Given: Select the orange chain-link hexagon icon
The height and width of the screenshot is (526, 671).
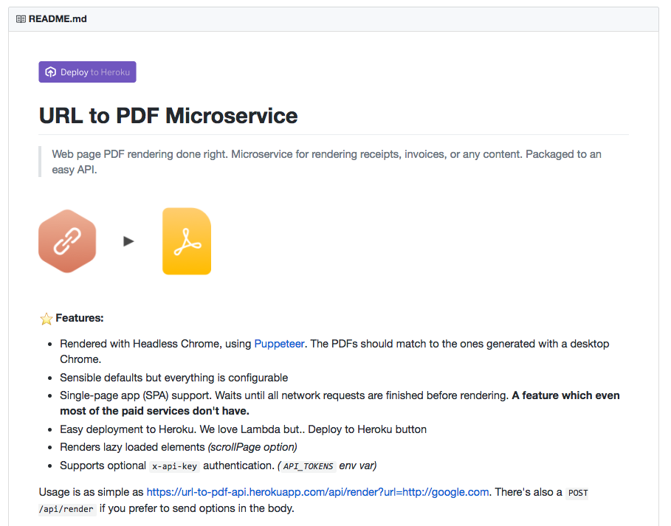Looking at the screenshot, I should pyautogui.click(x=67, y=240).
